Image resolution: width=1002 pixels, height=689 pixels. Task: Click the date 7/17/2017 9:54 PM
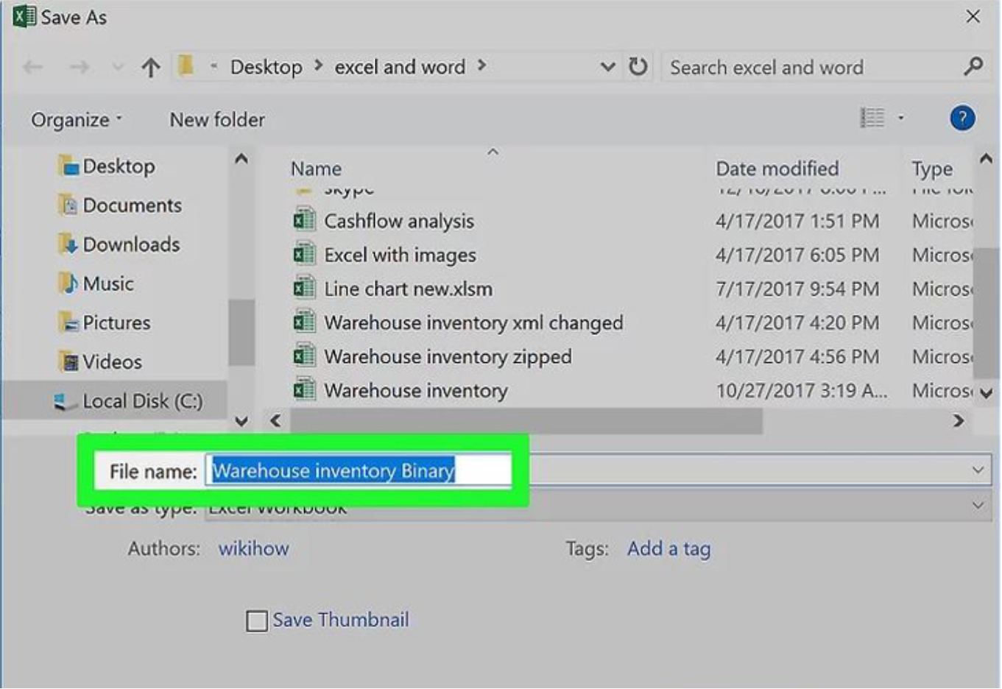797,289
